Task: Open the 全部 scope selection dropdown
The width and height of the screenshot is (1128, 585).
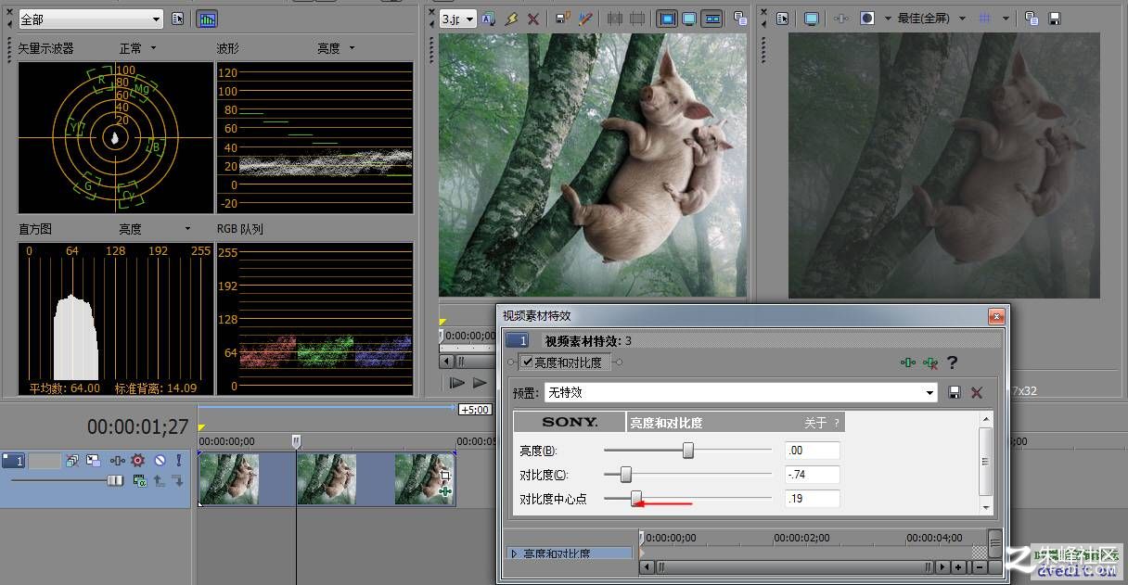Action: tap(91, 19)
